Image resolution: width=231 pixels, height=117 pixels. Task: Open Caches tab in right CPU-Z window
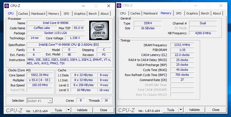[x=135, y=13]
